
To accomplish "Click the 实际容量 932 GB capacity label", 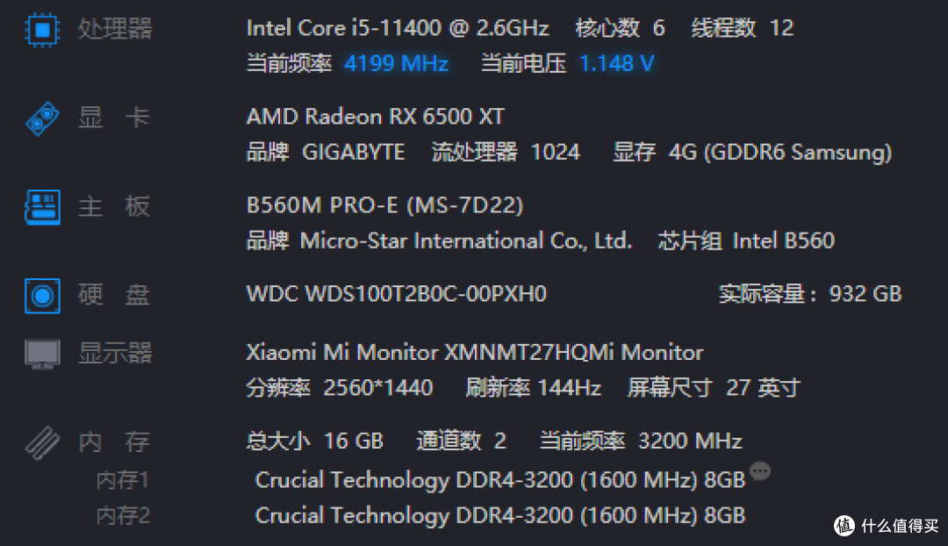I will (810, 294).
